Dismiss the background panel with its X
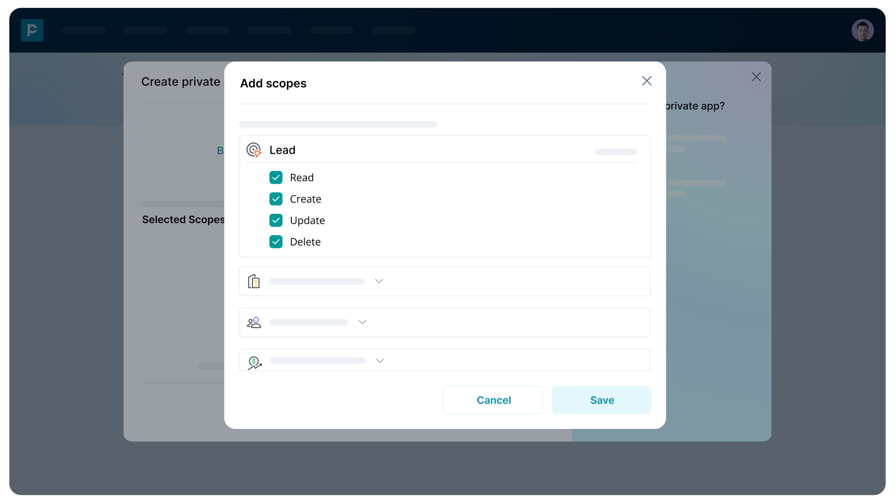Image resolution: width=895 pixels, height=503 pixels. point(756,77)
